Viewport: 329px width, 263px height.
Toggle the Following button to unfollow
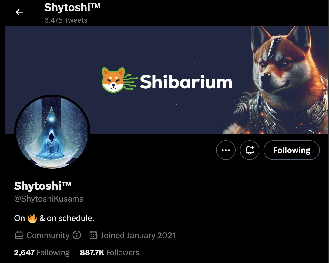coord(292,150)
